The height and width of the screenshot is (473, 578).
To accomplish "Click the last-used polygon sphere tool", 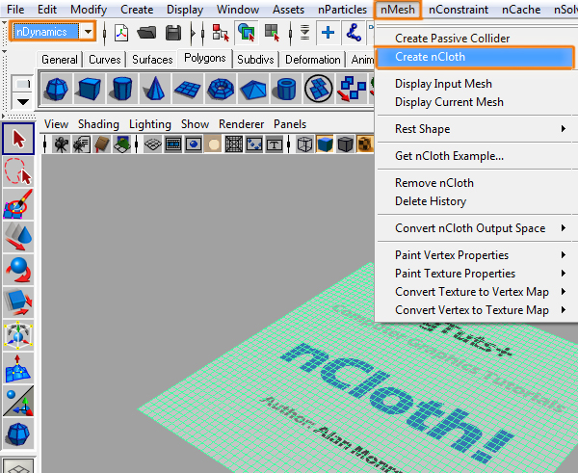I will [18, 434].
